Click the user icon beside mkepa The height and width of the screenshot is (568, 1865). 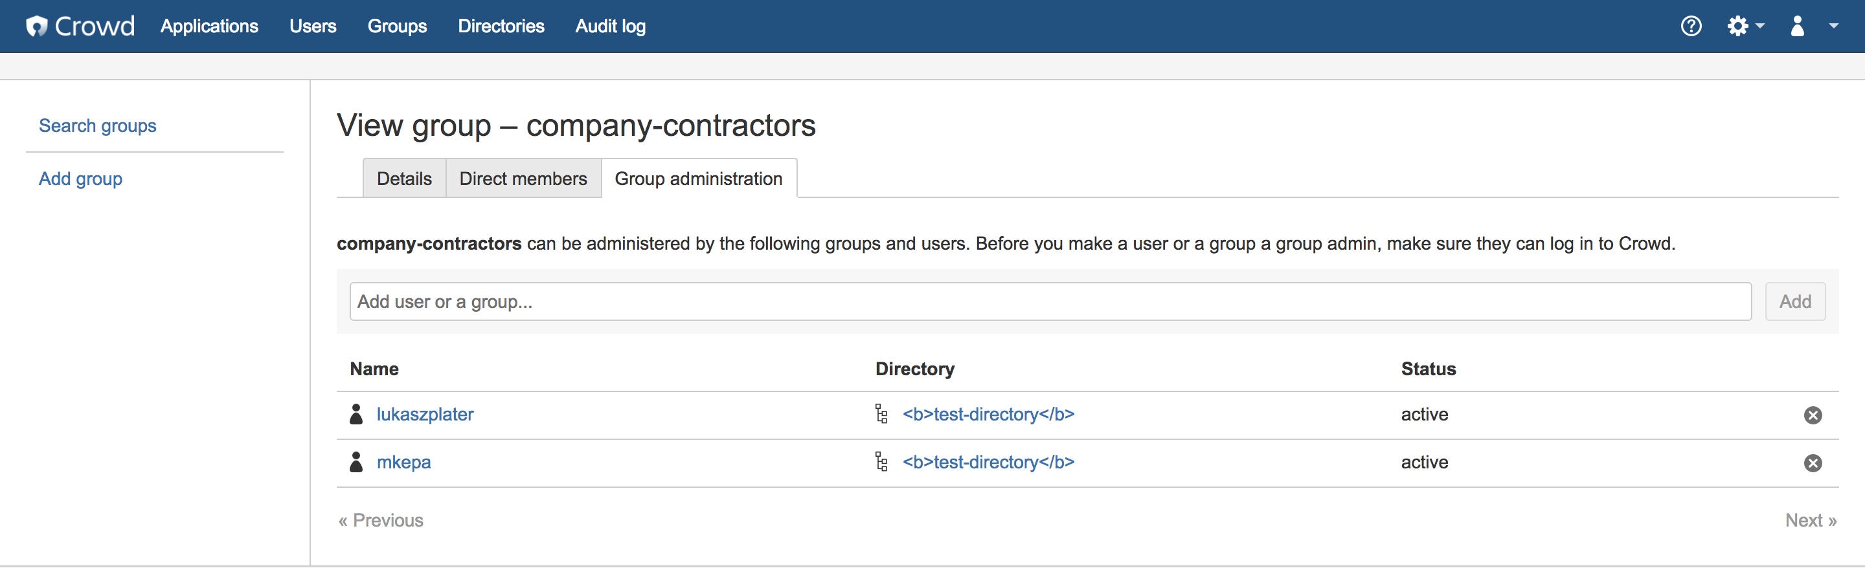[356, 463]
